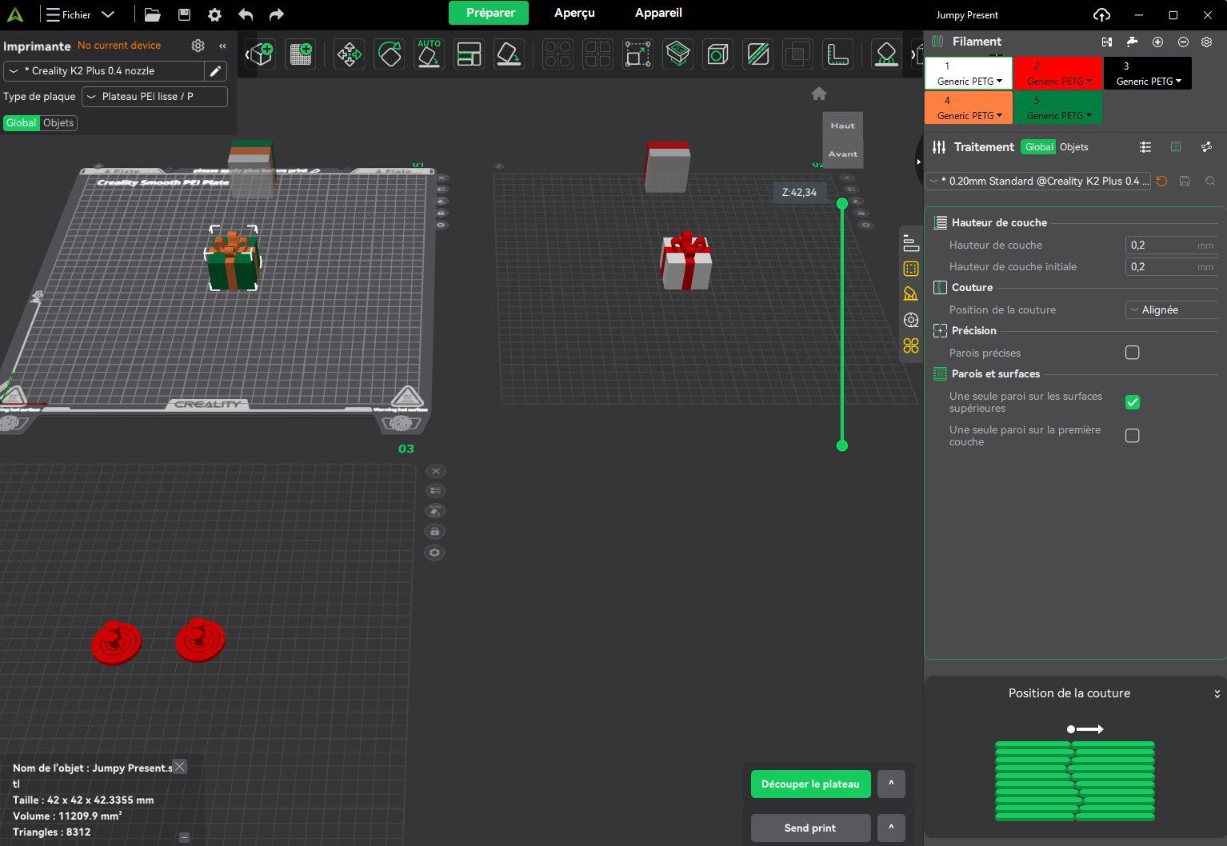The width and height of the screenshot is (1227, 846).
Task: Select the Lay on face tool
Action: click(x=509, y=54)
